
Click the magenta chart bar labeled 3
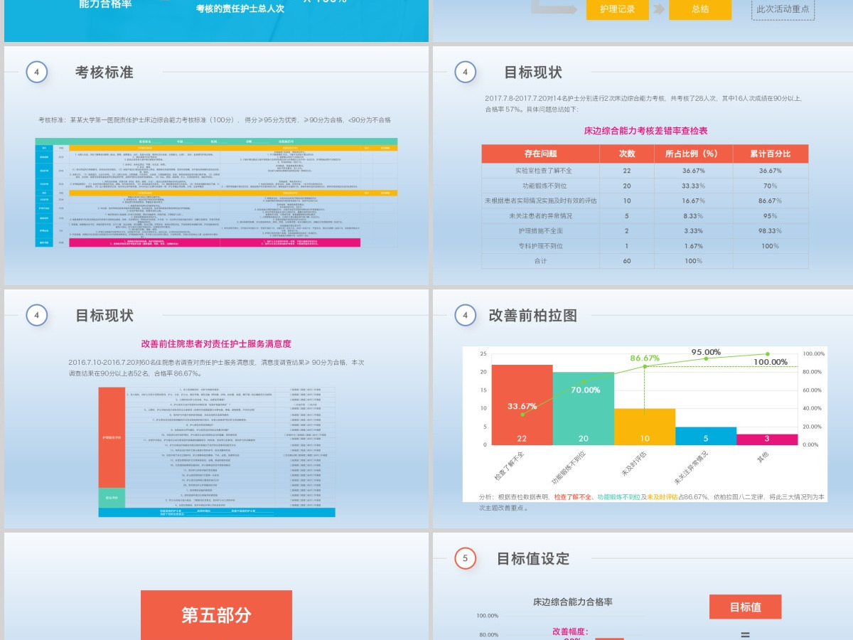[767, 439]
